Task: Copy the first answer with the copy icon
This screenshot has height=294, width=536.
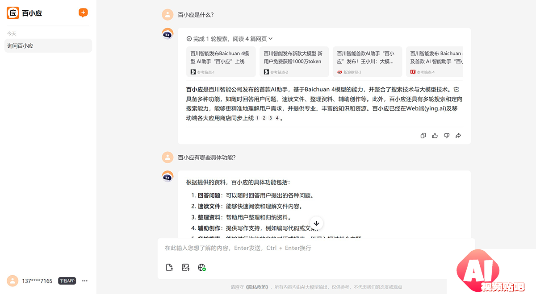Action: tap(423, 136)
